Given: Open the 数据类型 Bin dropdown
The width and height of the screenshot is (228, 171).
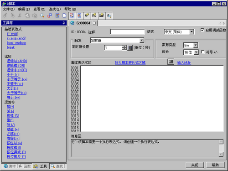Looking at the screenshot, I should tap(196, 45).
